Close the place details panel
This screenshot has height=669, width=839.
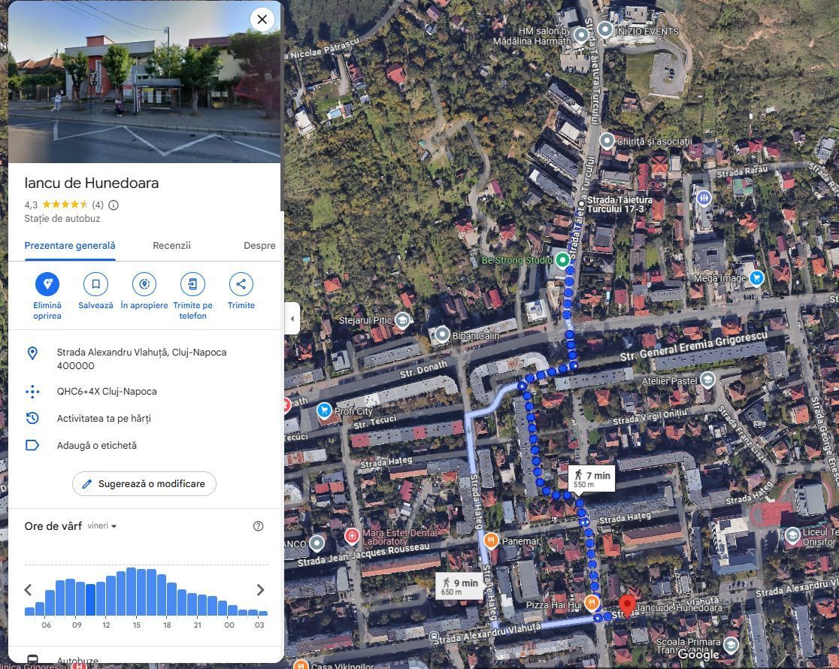(262, 20)
